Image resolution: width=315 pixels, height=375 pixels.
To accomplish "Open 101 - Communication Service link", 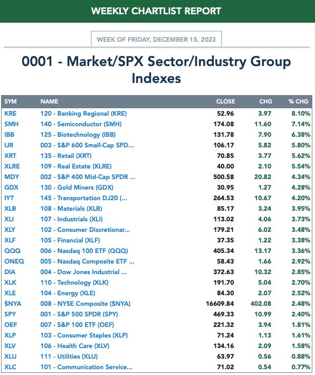I will pyautogui.click(x=87, y=367).
